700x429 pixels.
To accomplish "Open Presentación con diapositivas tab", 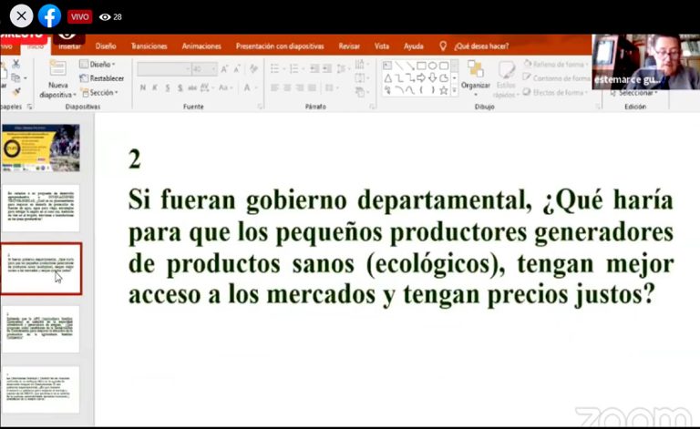I will 280,46.
